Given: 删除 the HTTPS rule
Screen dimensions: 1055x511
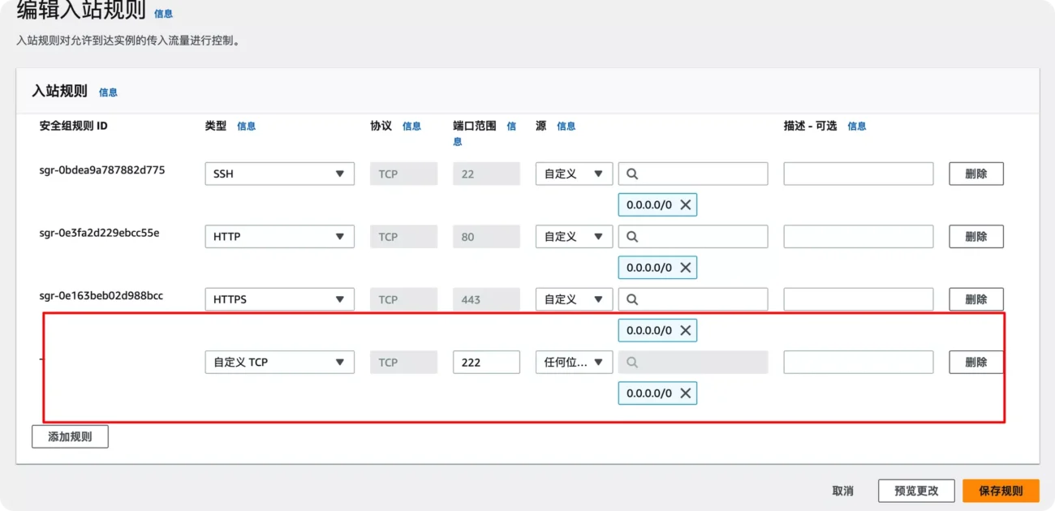Looking at the screenshot, I should click(975, 298).
